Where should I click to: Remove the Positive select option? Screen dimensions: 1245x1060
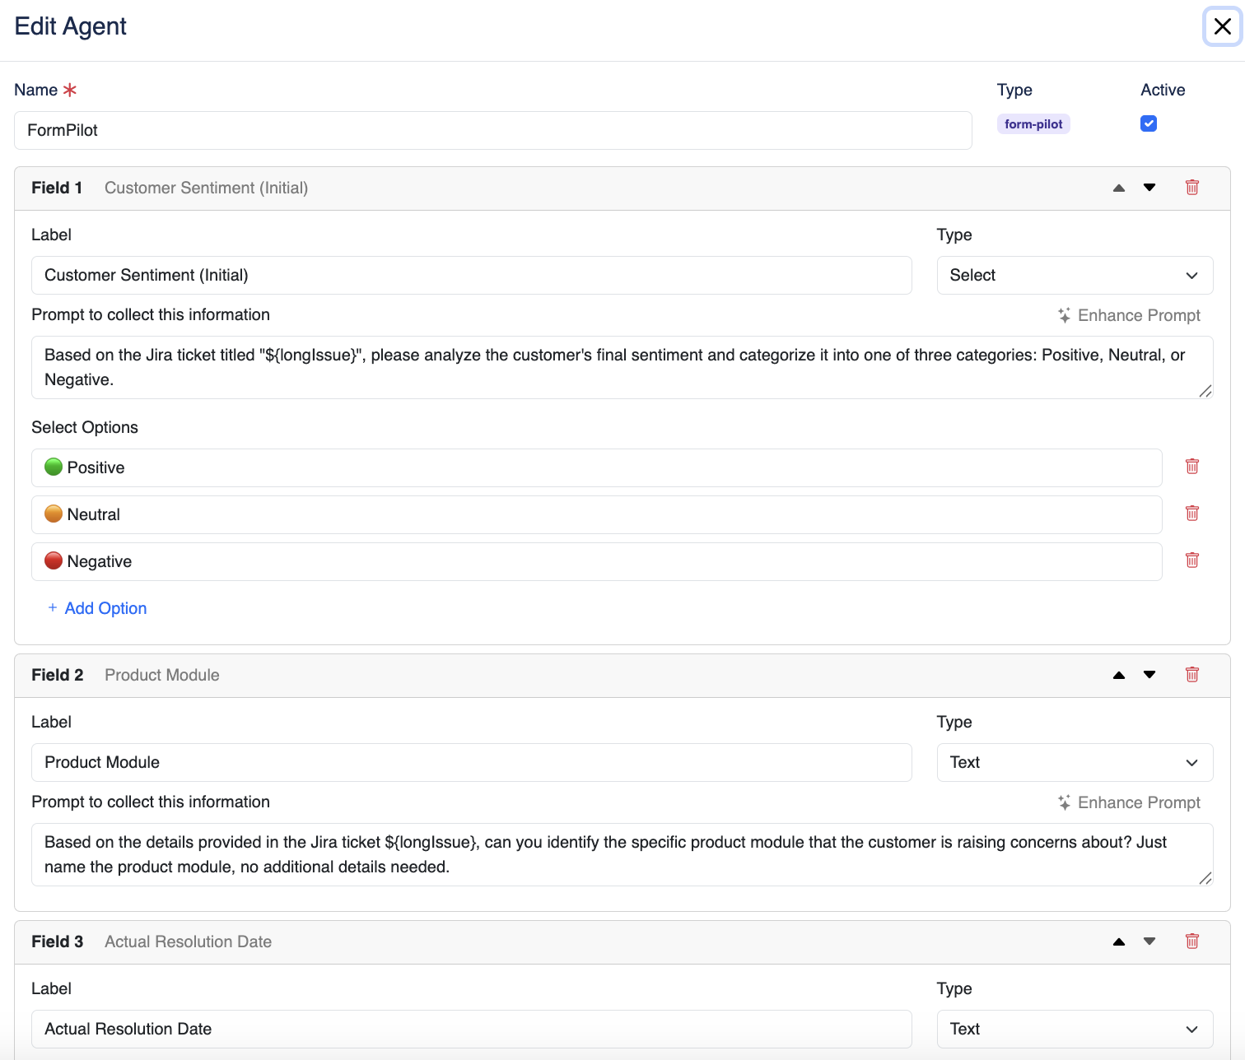[1191, 467]
